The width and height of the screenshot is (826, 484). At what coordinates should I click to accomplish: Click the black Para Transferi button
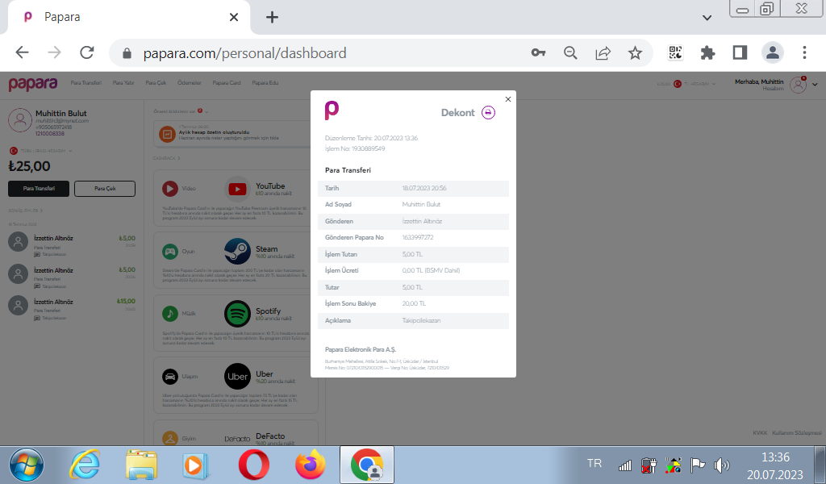pyautogui.click(x=39, y=189)
